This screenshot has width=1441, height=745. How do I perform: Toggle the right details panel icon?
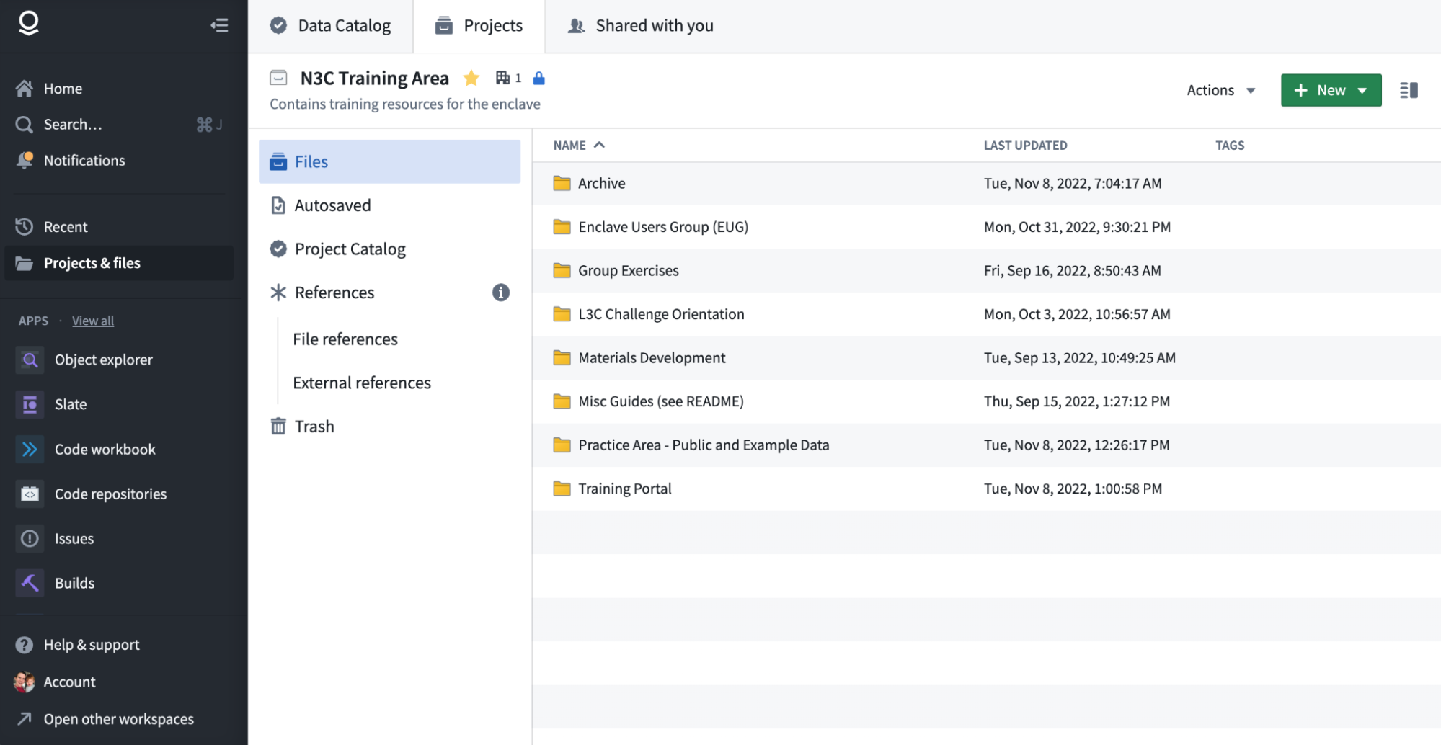pyautogui.click(x=1408, y=90)
